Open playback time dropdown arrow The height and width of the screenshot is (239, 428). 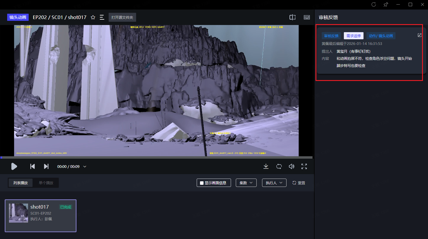(85, 167)
